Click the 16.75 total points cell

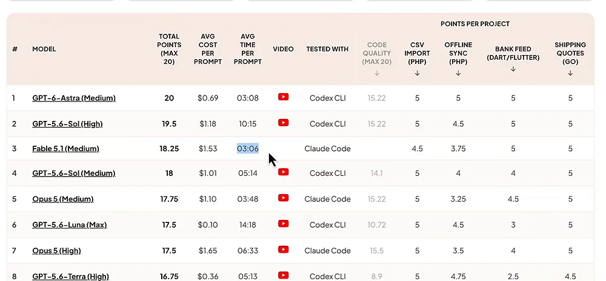click(169, 276)
